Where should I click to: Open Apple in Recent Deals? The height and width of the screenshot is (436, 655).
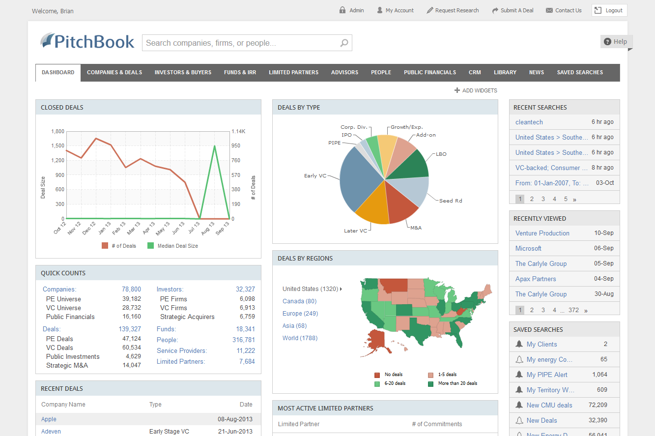tap(49, 419)
